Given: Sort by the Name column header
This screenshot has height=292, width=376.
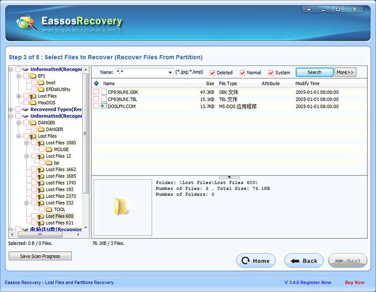Looking at the screenshot, I should click(109, 83).
